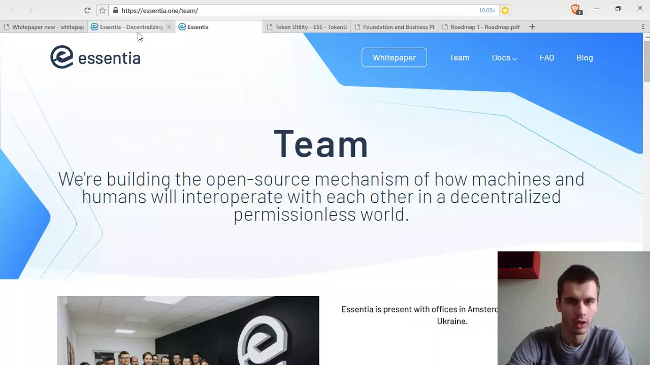Open the Team page link
The image size is (650, 365).
459,58
